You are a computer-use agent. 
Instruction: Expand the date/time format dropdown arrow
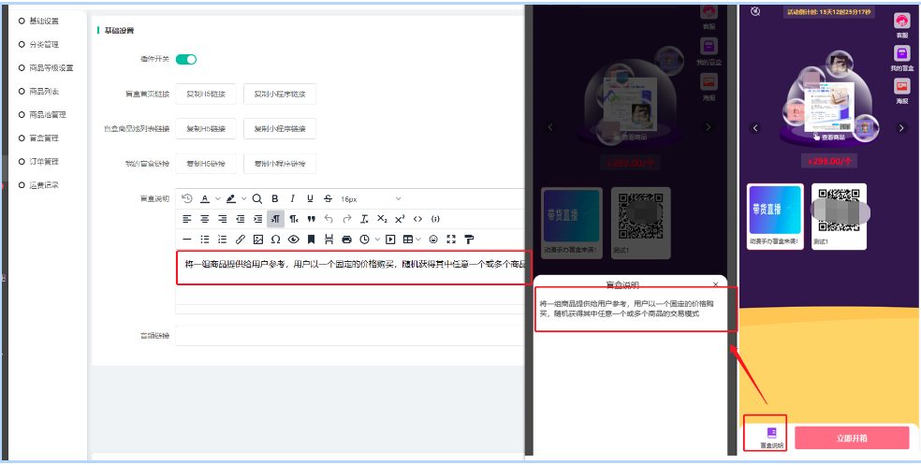click(x=376, y=240)
